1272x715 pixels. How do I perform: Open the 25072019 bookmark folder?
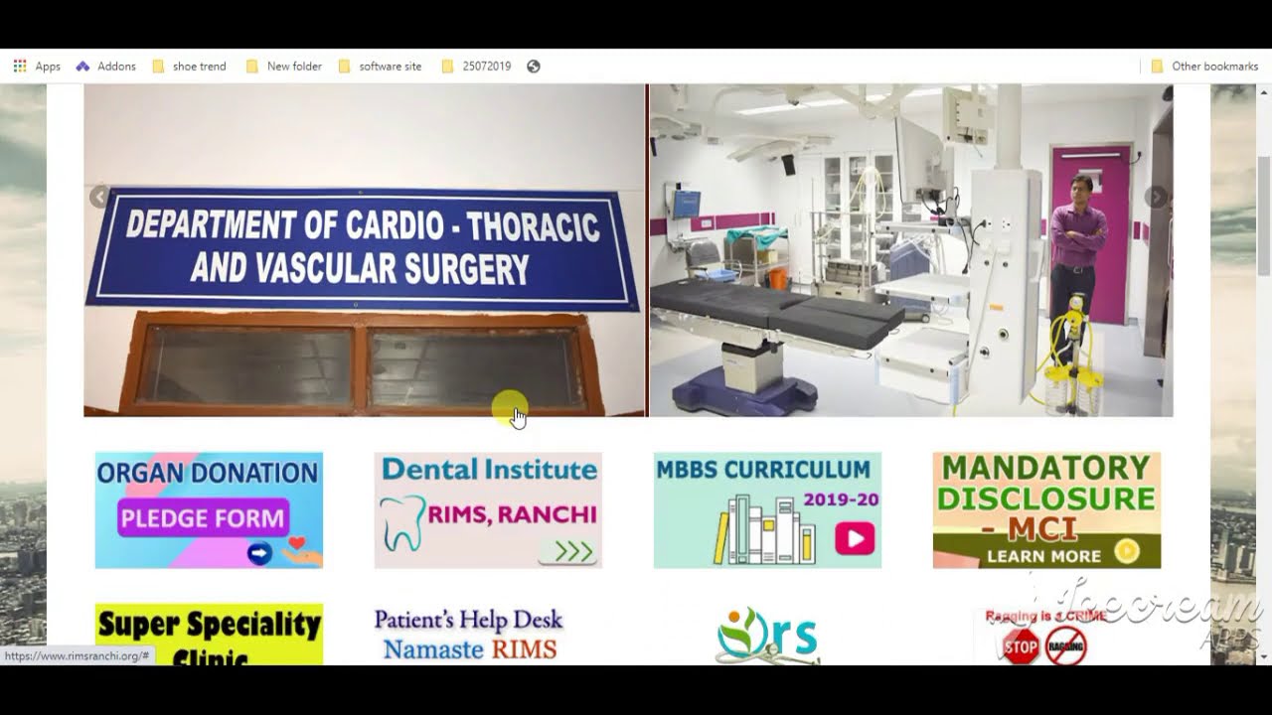(476, 67)
